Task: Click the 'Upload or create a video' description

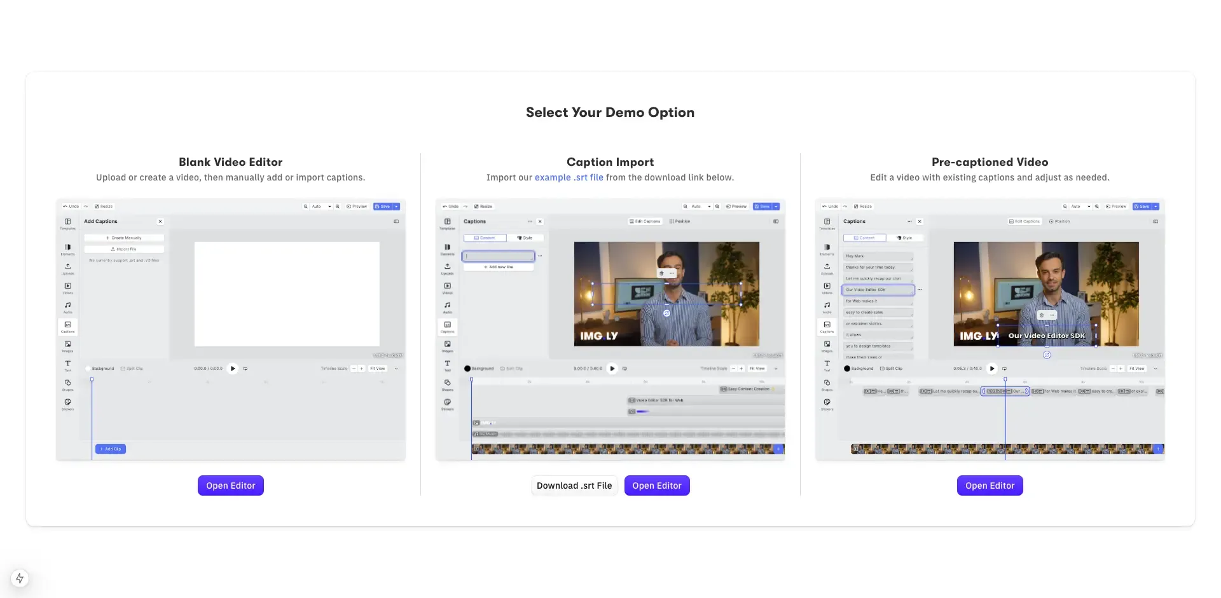Action: click(231, 177)
